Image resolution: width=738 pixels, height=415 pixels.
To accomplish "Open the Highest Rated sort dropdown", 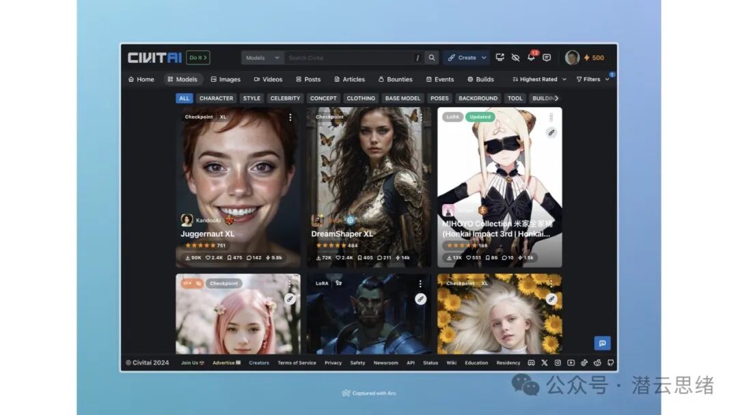I will coord(539,79).
